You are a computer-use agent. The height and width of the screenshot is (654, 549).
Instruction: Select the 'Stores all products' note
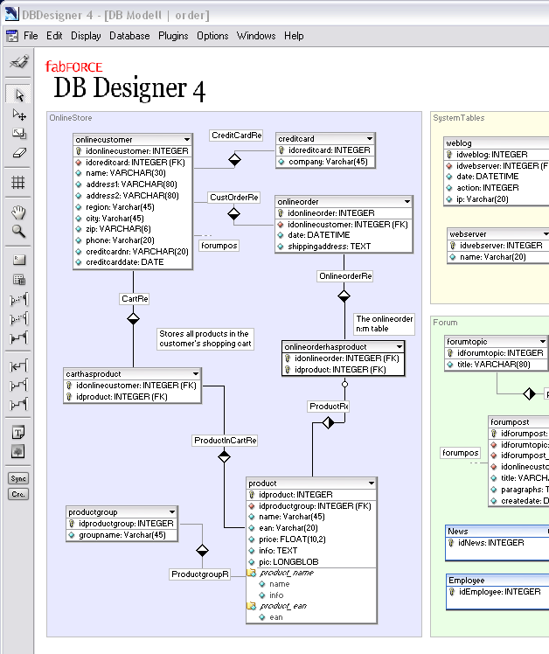(x=205, y=338)
